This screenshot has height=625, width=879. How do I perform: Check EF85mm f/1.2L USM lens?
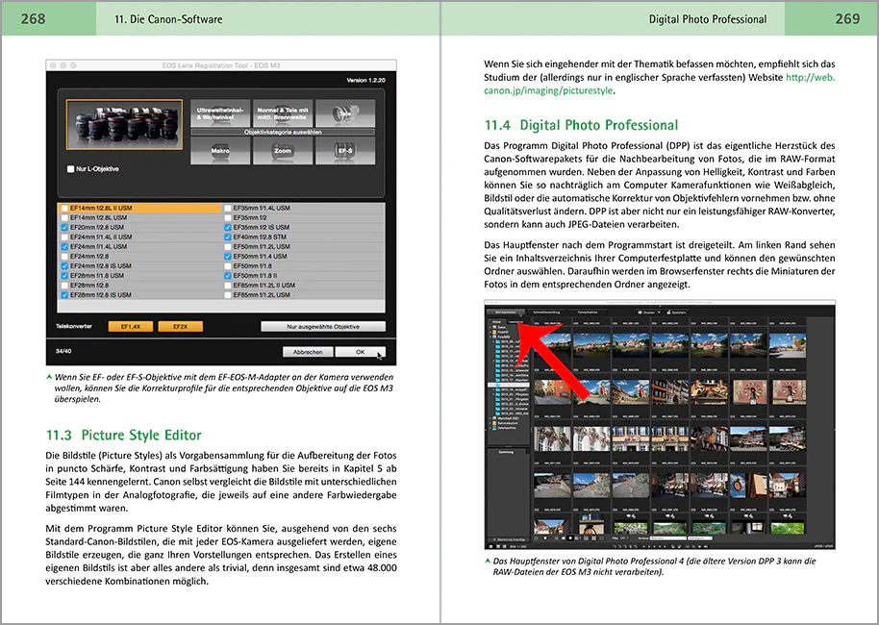click(228, 295)
